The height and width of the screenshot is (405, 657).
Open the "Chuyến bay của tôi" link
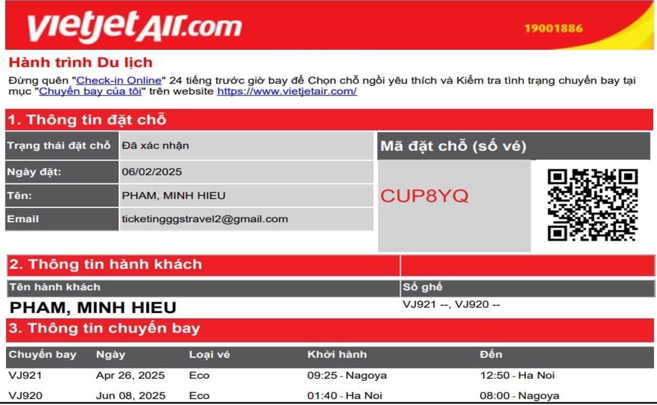[x=92, y=91]
